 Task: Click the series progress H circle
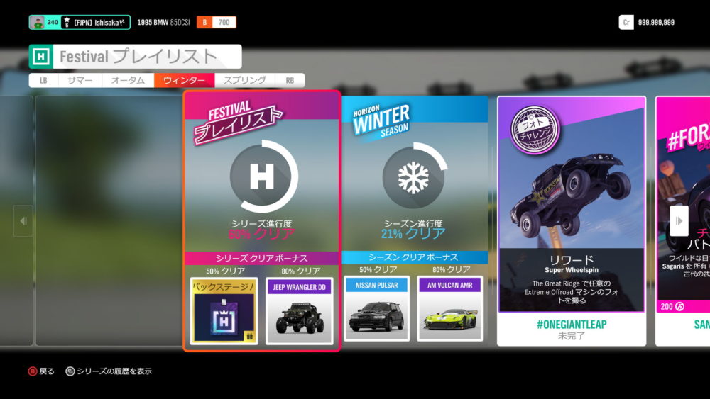(262, 177)
